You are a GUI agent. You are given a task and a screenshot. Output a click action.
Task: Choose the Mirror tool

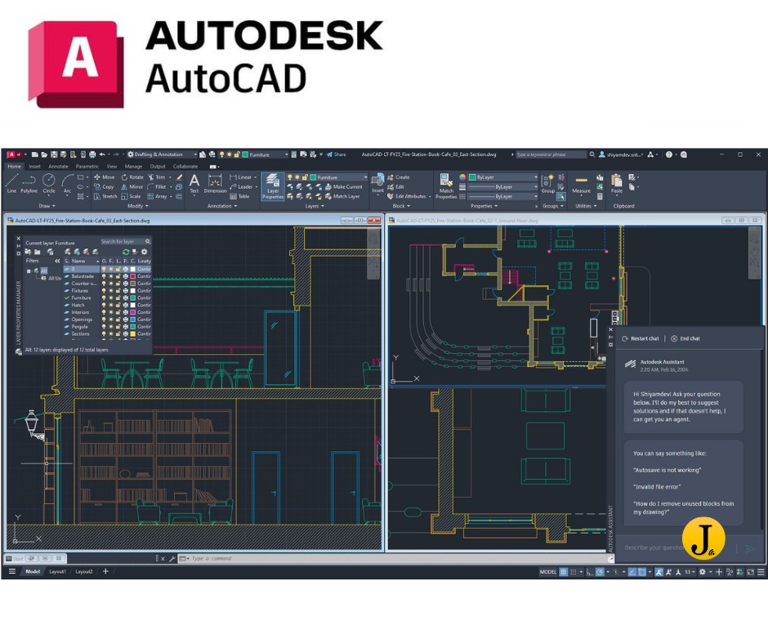pos(132,186)
